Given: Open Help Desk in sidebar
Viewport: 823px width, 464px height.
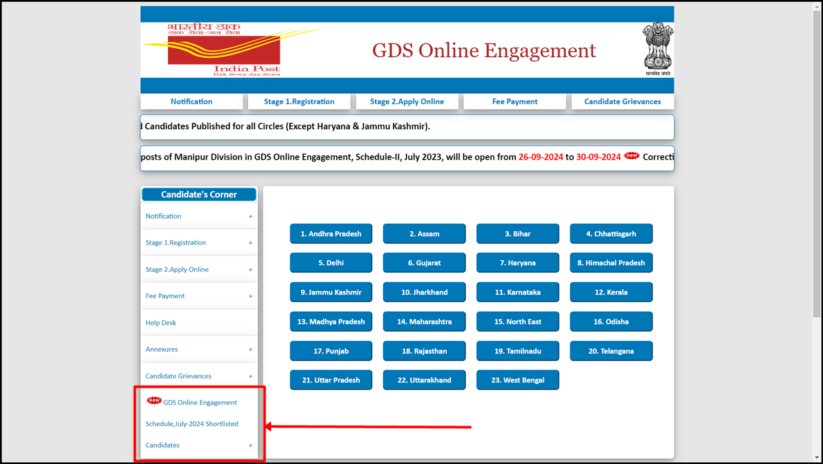Looking at the screenshot, I should coord(161,323).
